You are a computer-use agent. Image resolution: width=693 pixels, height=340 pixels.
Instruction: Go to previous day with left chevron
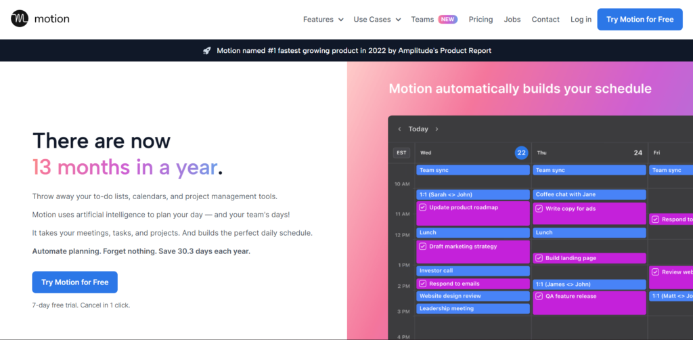(x=399, y=129)
